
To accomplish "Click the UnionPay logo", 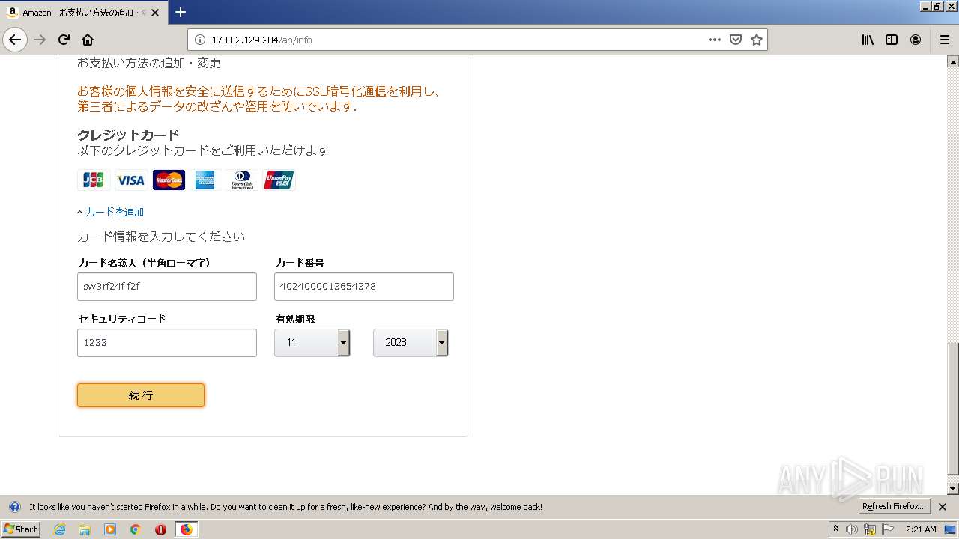I will point(279,180).
